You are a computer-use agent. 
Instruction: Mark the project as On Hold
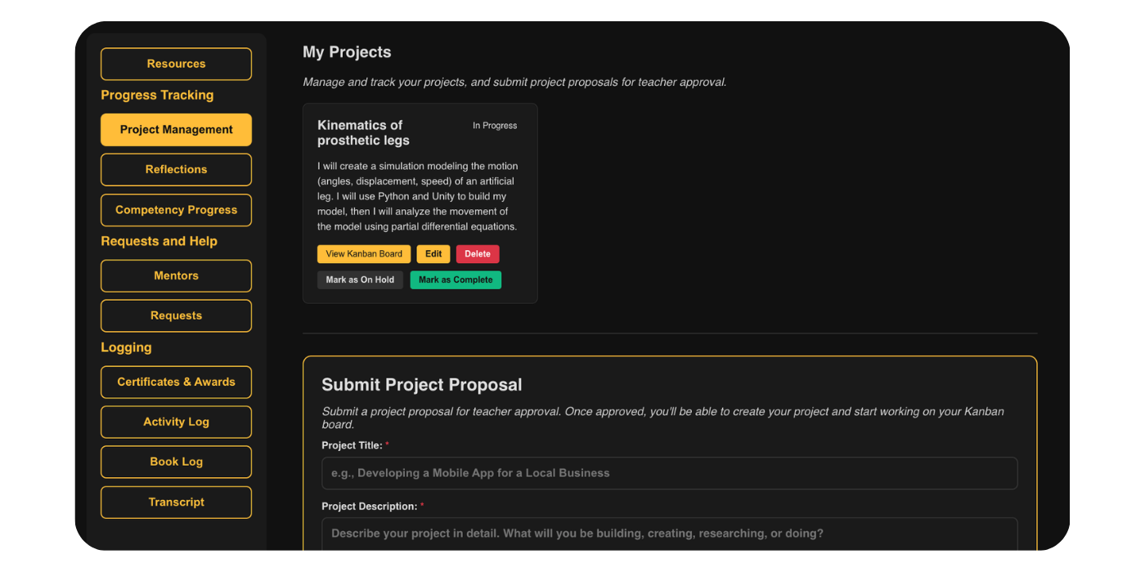pos(360,279)
